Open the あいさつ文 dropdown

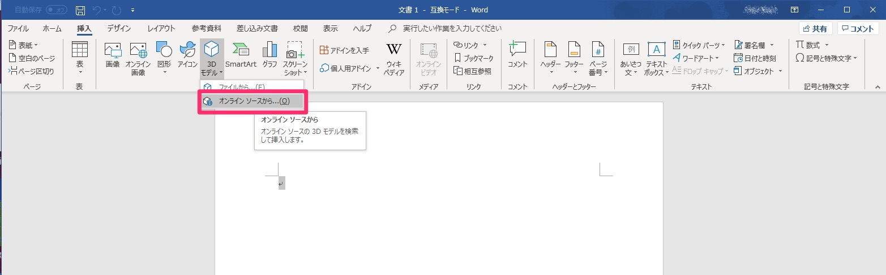(x=631, y=59)
